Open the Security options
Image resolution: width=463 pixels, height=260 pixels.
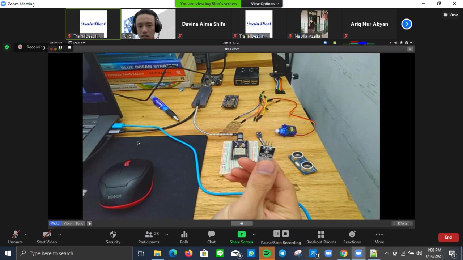(113, 237)
